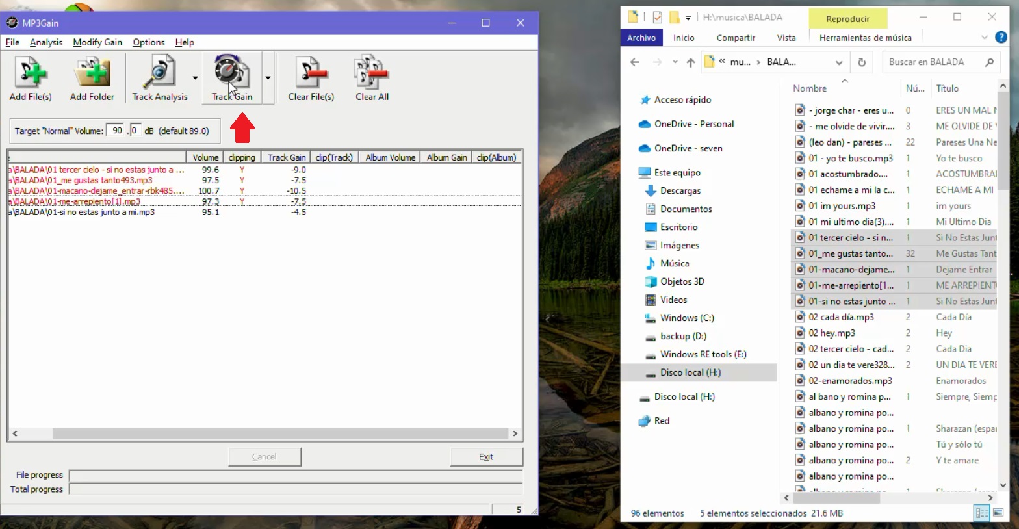This screenshot has height=529, width=1019.
Task: Click the clip(Track) column header
Action: click(334, 157)
